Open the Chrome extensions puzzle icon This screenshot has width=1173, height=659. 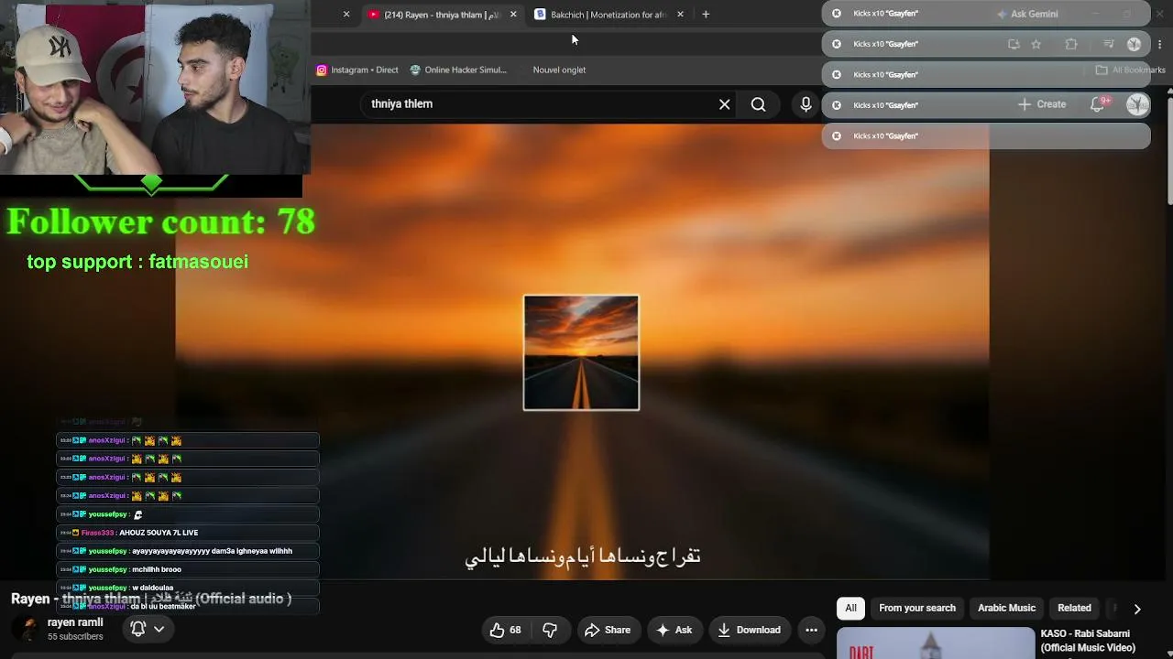pyautogui.click(x=1071, y=44)
